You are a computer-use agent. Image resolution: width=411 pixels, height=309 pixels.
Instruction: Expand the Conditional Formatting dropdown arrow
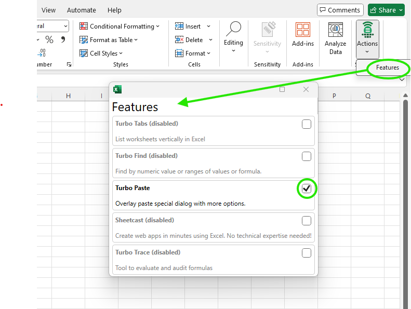coord(158,26)
